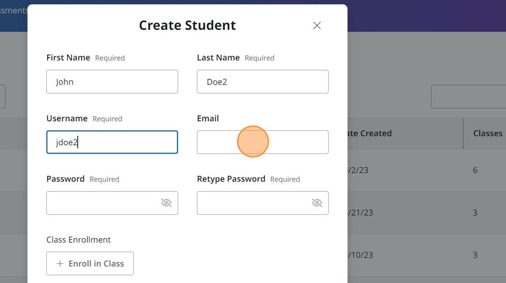This screenshot has width=506, height=283.
Task: Click the Enroll in Class button
Action: (89, 263)
